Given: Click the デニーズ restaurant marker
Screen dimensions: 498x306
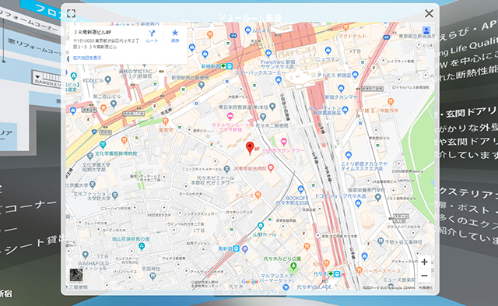Looking at the screenshot, I should [258, 195].
